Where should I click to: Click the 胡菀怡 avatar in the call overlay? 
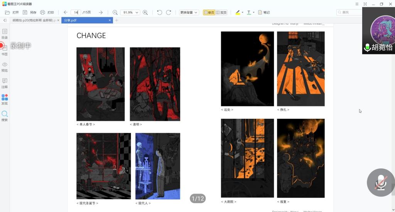(383, 30)
